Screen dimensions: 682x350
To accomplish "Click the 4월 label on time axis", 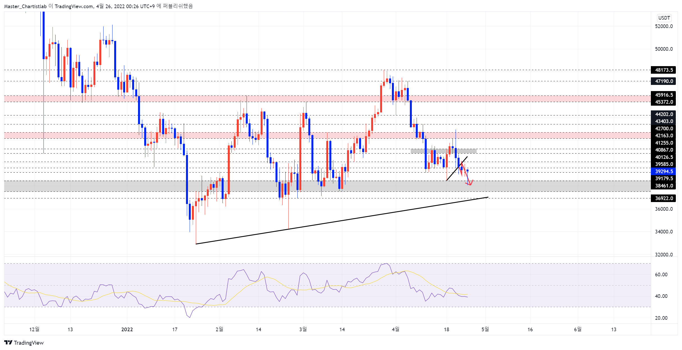I will (396, 330).
